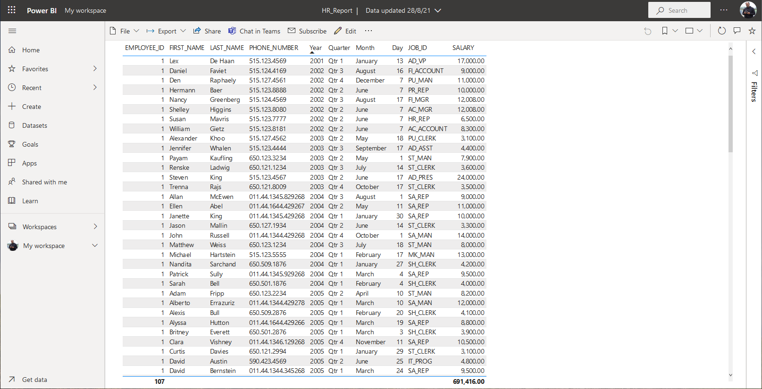Open the Data updated dropdown chevron
762x389 pixels.
438,10
